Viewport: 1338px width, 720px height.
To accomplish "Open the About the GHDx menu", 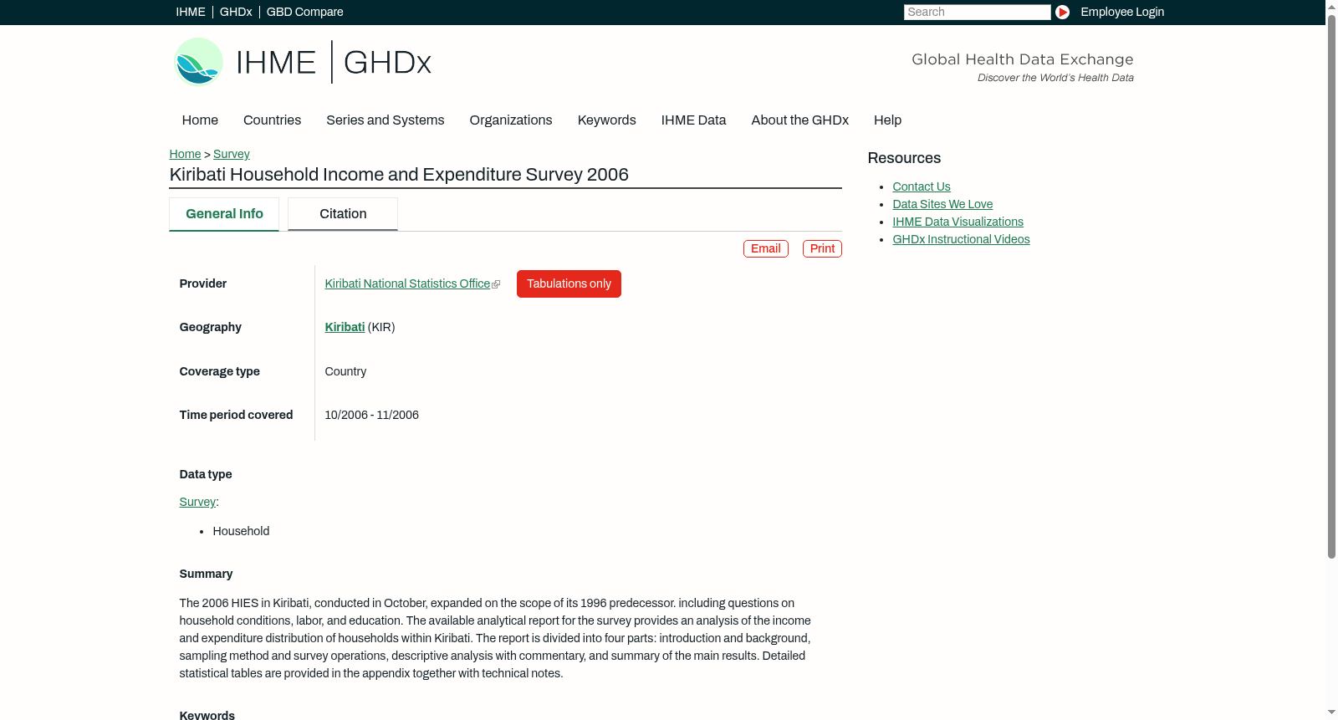I will [800, 120].
